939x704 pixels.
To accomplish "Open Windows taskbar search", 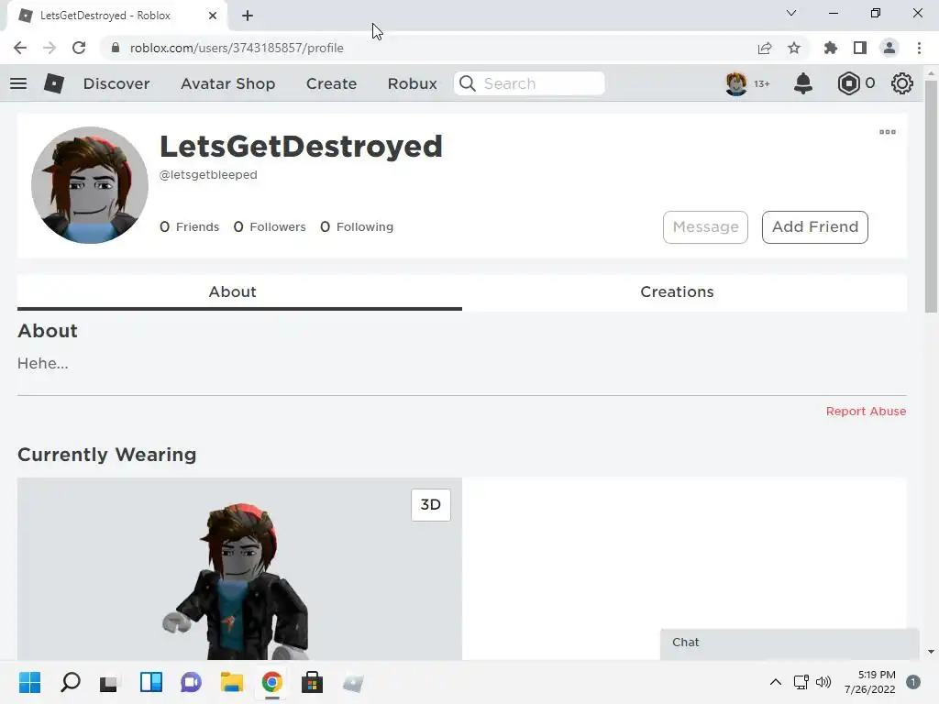I will pos(70,682).
